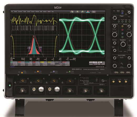
Task: Set trigger mode to Auto
Action: (119, 22)
